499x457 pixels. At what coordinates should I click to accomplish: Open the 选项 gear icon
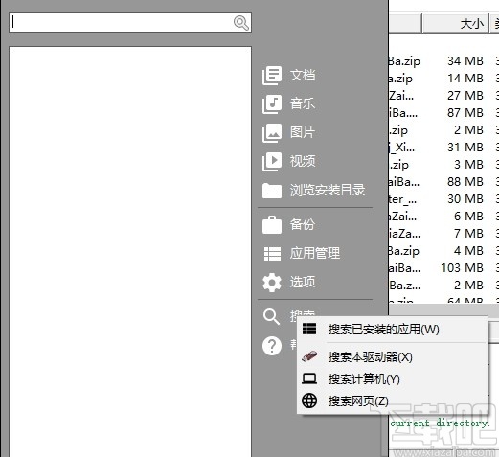point(272,283)
